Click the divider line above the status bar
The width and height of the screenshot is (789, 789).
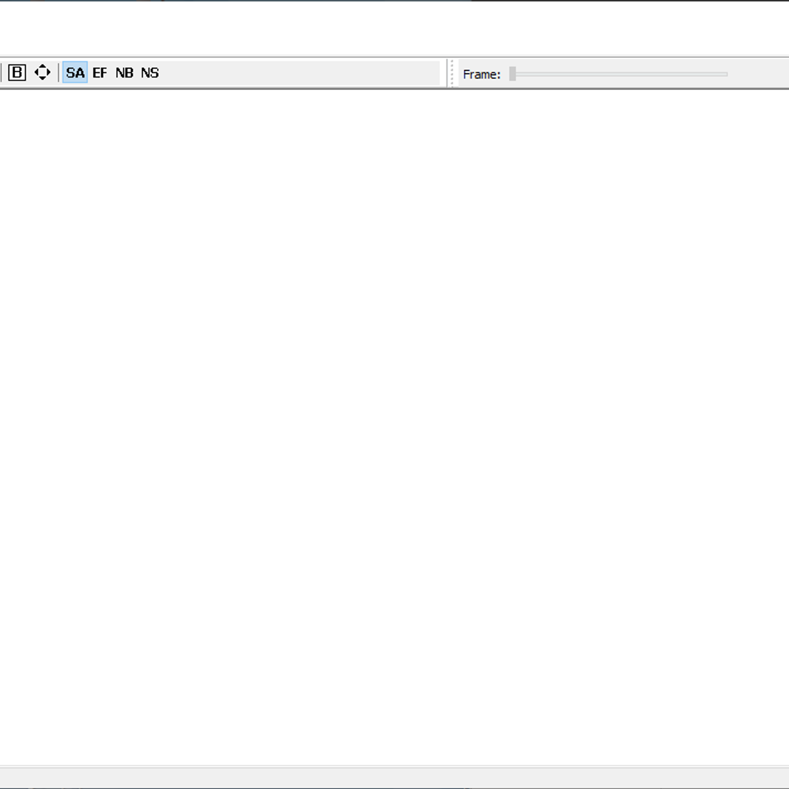394,766
